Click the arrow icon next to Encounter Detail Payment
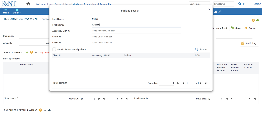Screen dimensions: 262x115 pos(49,110)
